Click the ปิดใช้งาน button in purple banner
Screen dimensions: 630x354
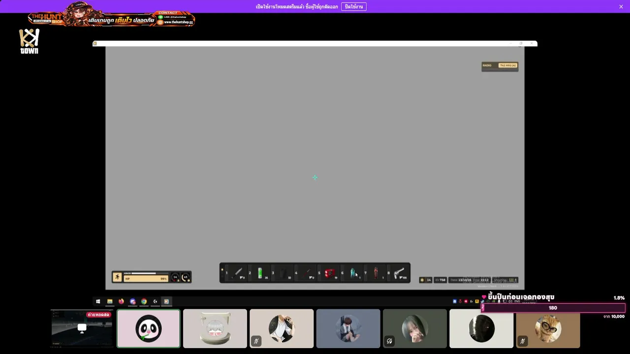(x=353, y=6)
